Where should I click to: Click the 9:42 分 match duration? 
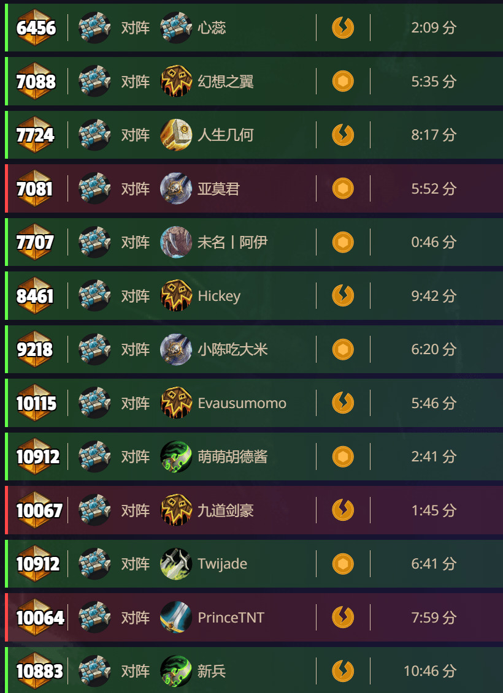pos(434,296)
